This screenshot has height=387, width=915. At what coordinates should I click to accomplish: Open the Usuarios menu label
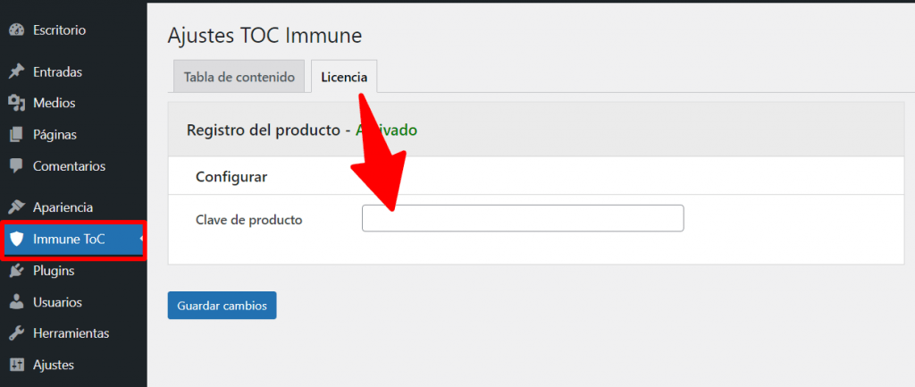point(57,302)
